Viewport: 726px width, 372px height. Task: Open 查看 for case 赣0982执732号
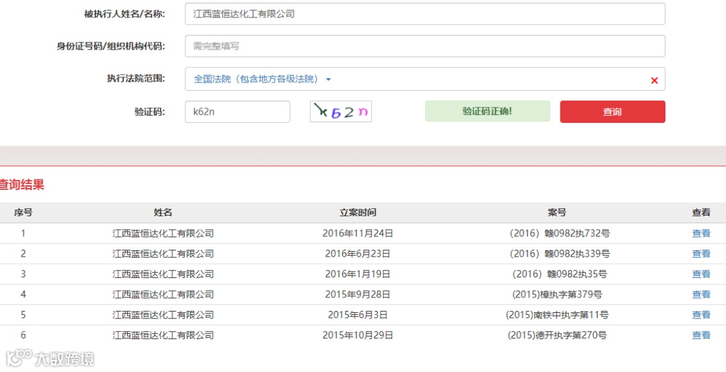click(700, 233)
